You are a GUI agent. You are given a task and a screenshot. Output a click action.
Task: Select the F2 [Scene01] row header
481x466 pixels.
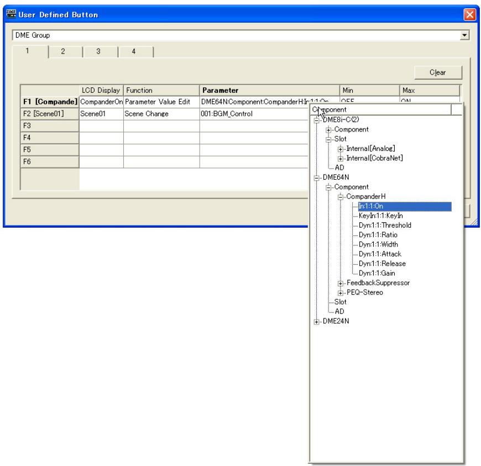coord(50,113)
